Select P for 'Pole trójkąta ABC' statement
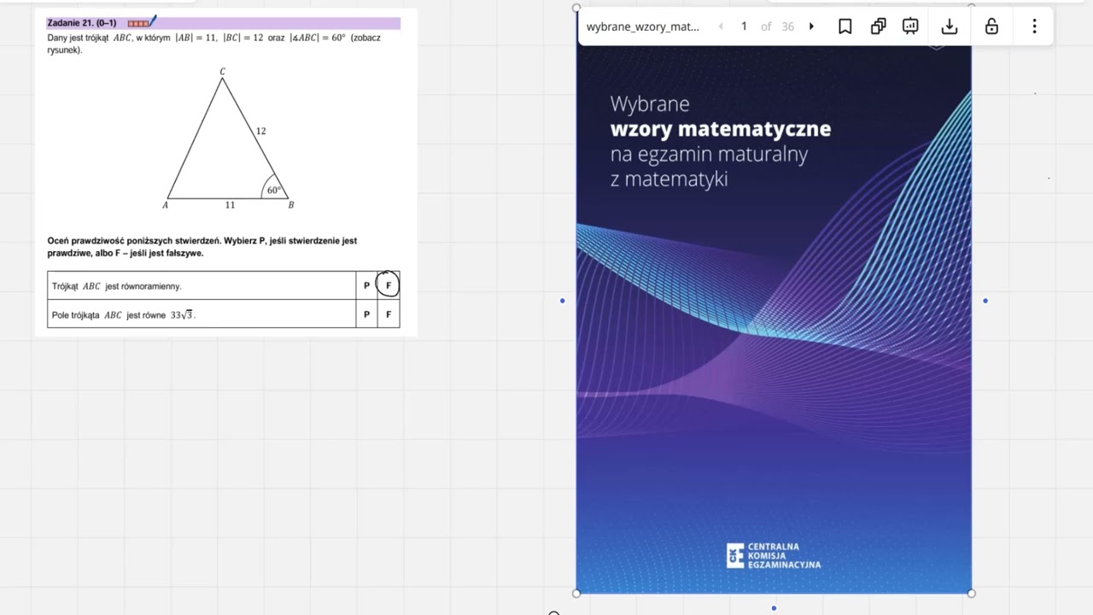This screenshot has height=615, width=1093. click(366, 314)
